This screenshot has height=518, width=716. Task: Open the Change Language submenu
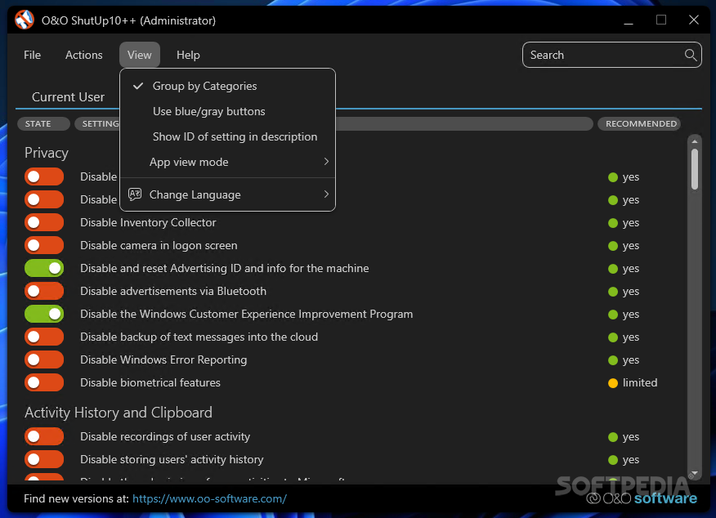pyautogui.click(x=227, y=195)
